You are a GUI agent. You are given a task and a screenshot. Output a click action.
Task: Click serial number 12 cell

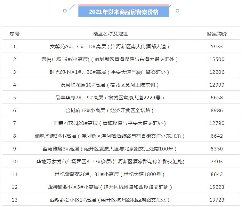coord(15,187)
